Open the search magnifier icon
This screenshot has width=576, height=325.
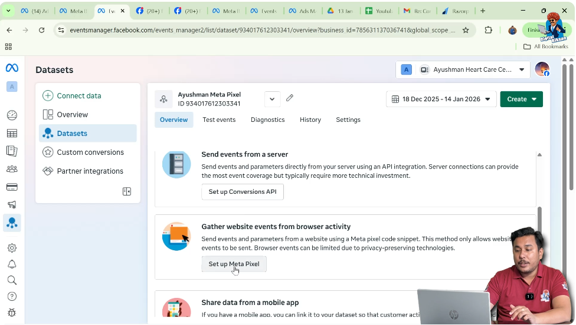pyautogui.click(x=12, y=280)
